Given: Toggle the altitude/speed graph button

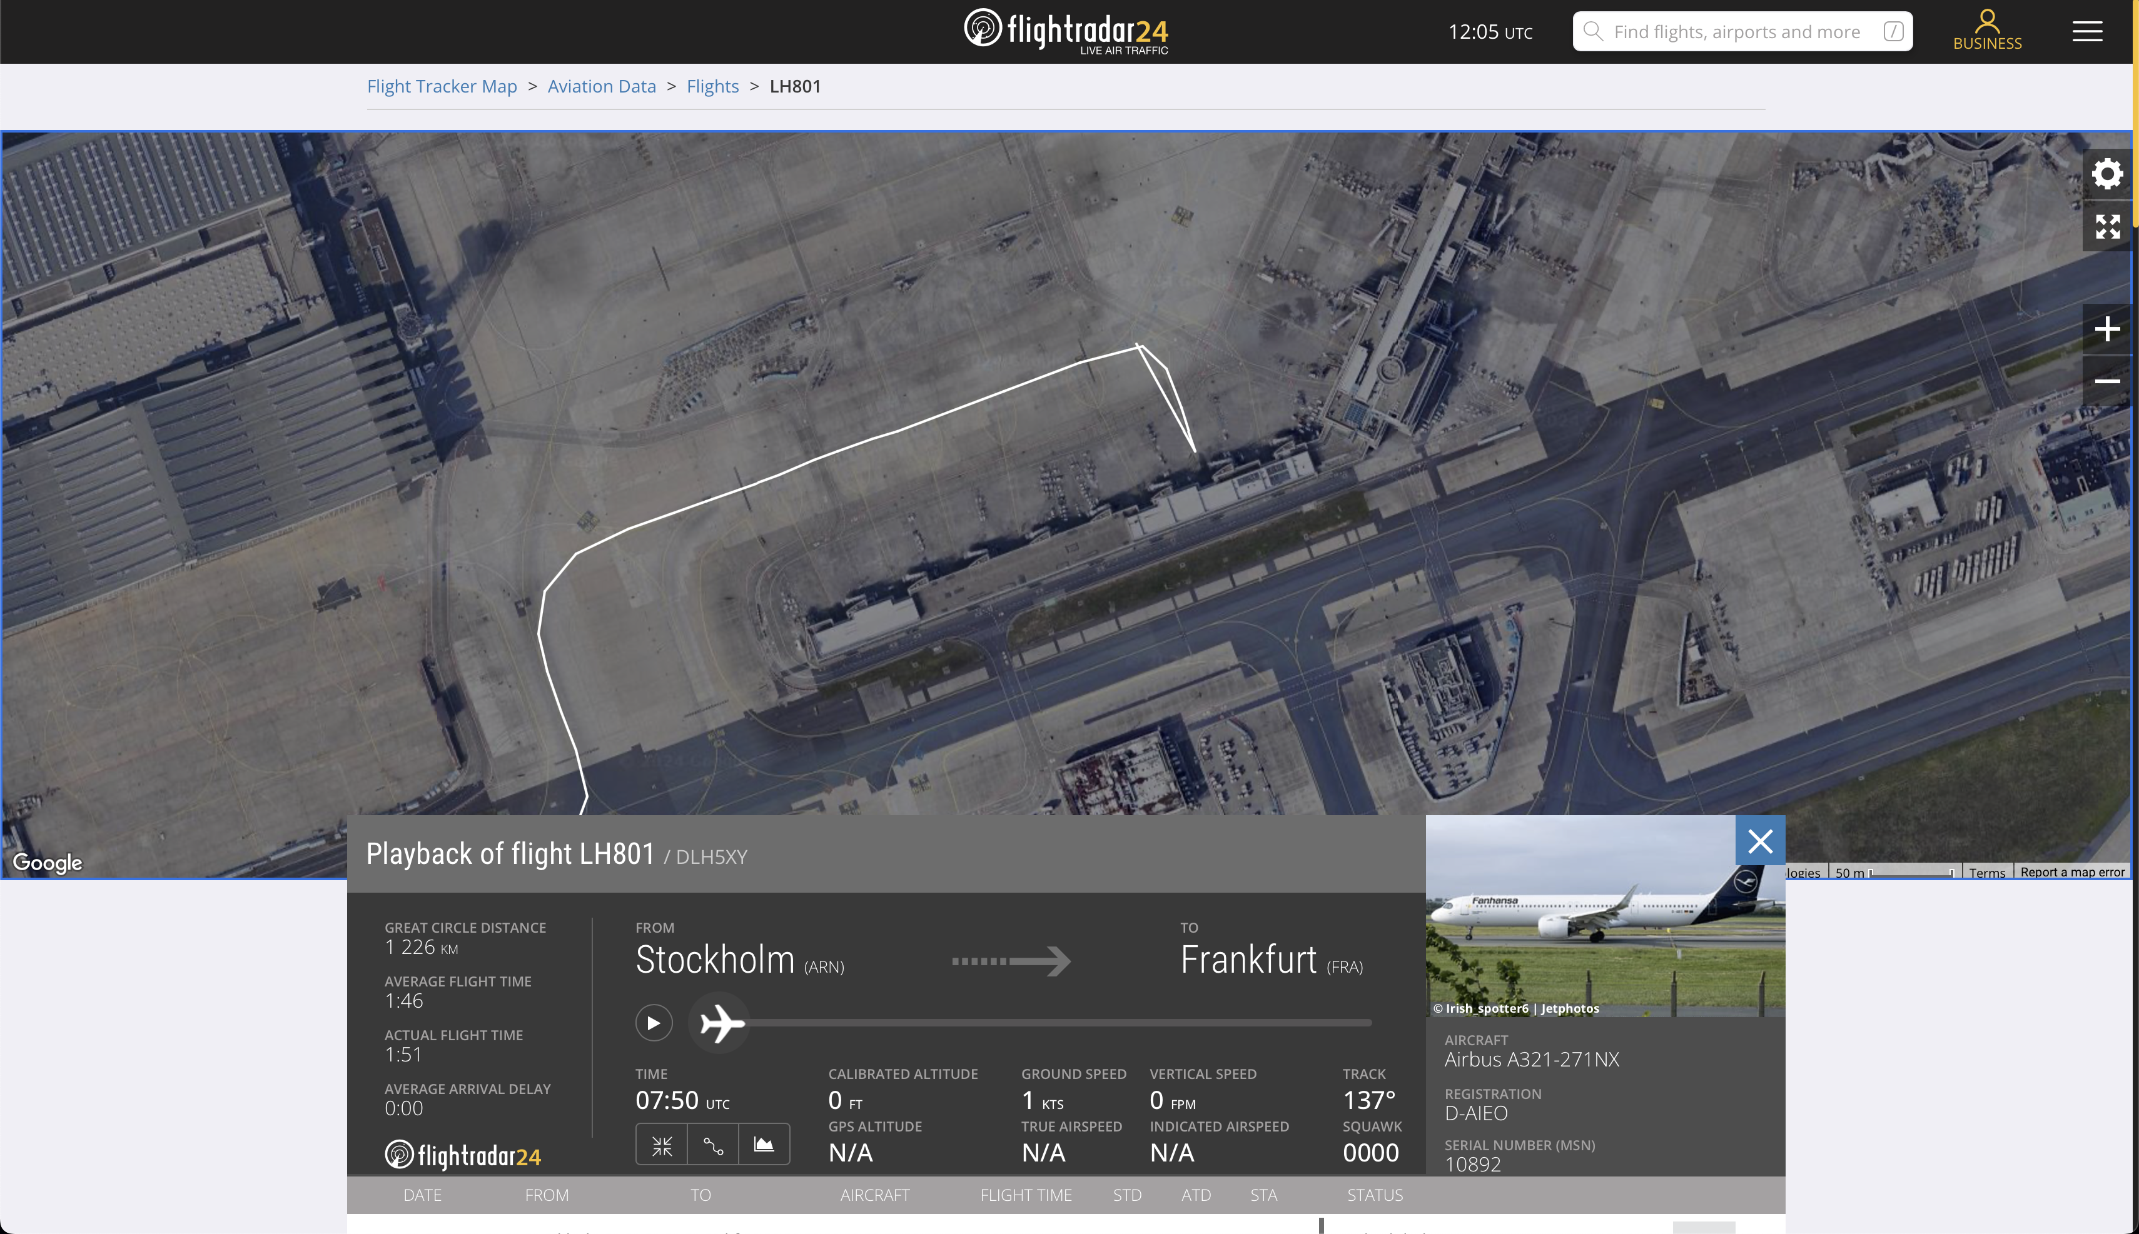Looking at the screenshot, I should pyautogui.click(x=764, y=1145).
